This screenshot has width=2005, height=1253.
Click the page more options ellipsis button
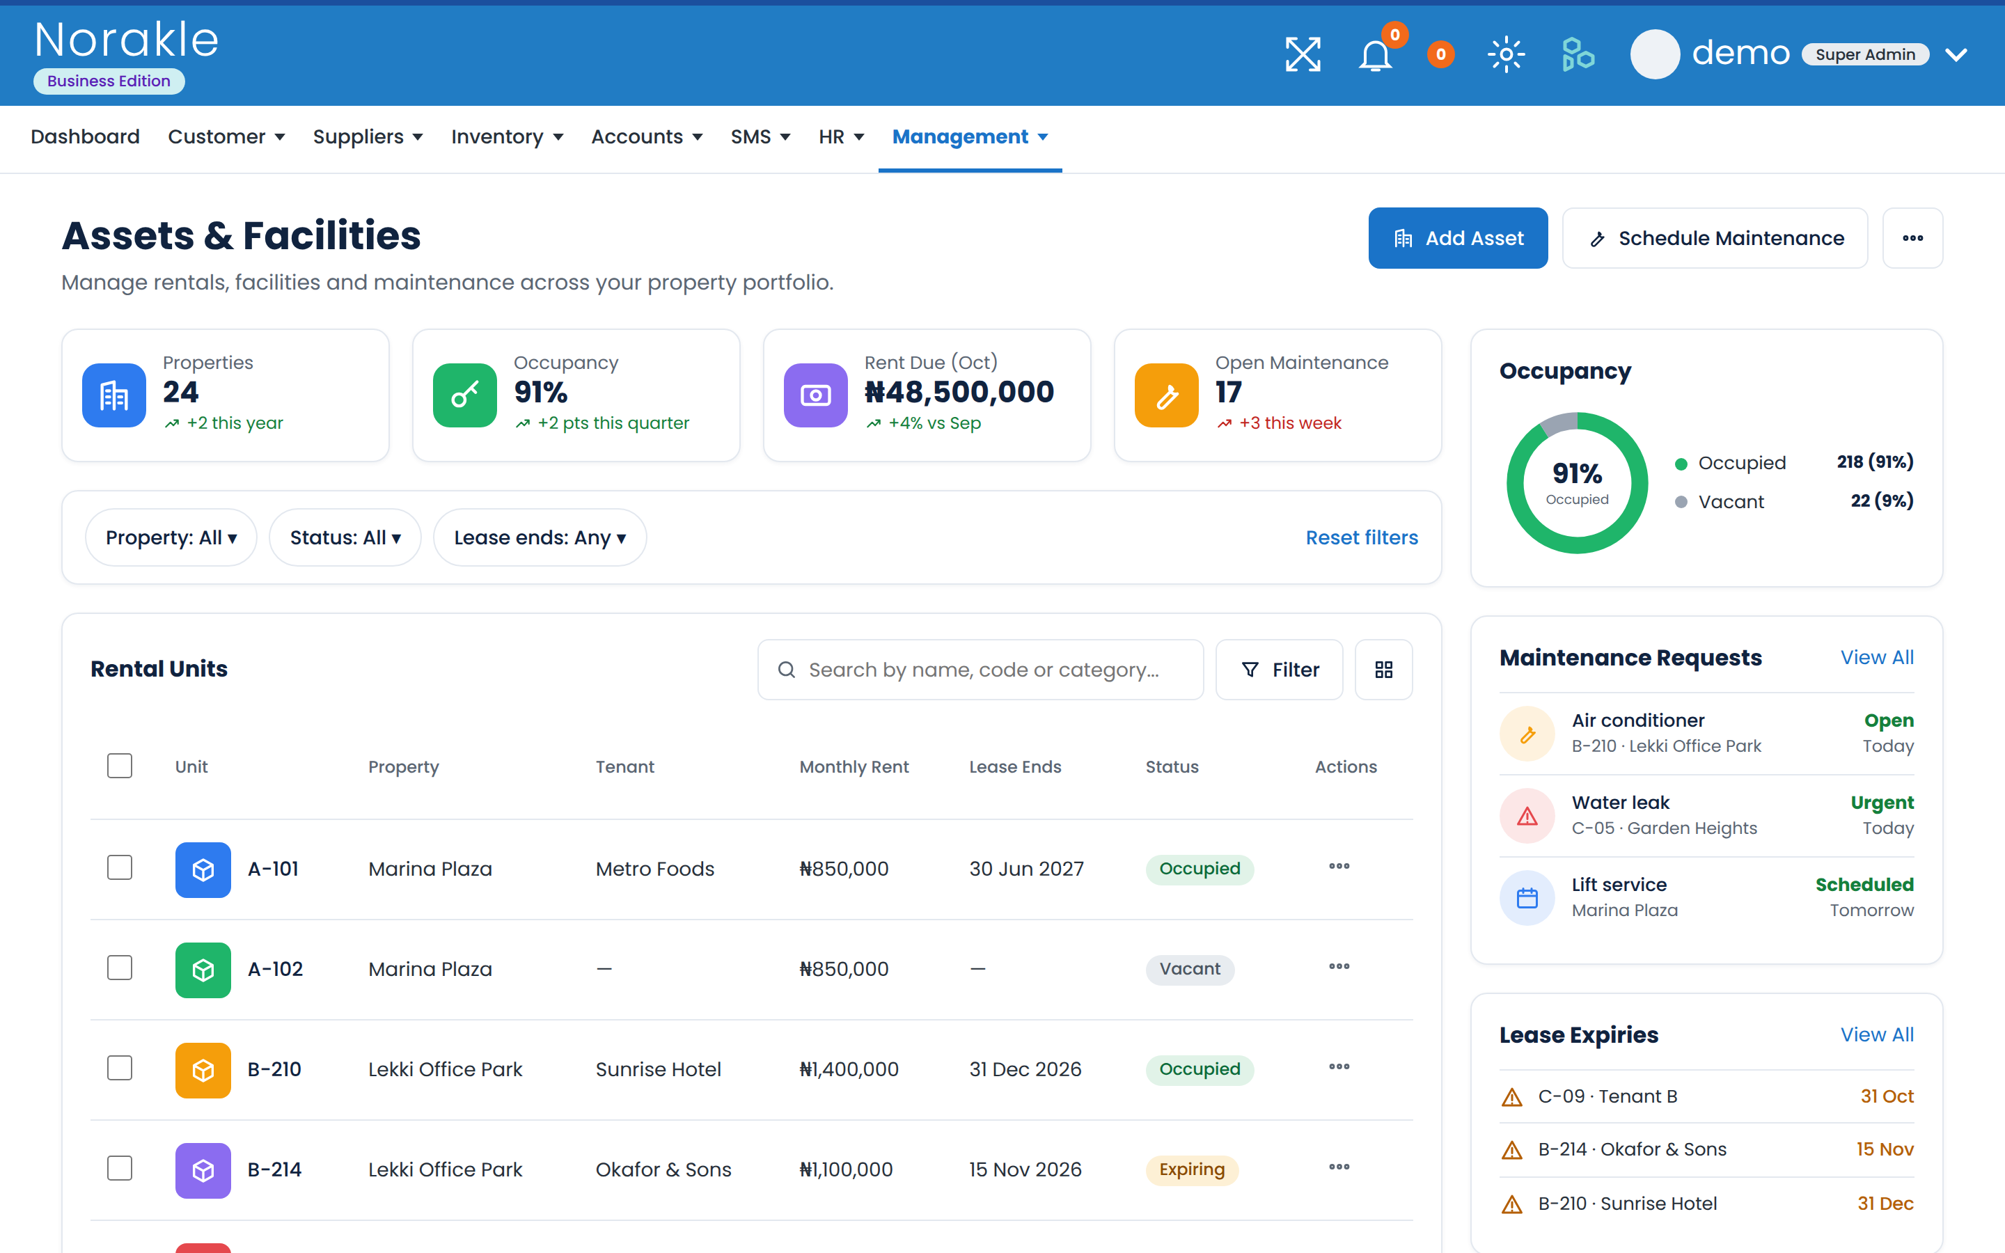(1912, 238)
